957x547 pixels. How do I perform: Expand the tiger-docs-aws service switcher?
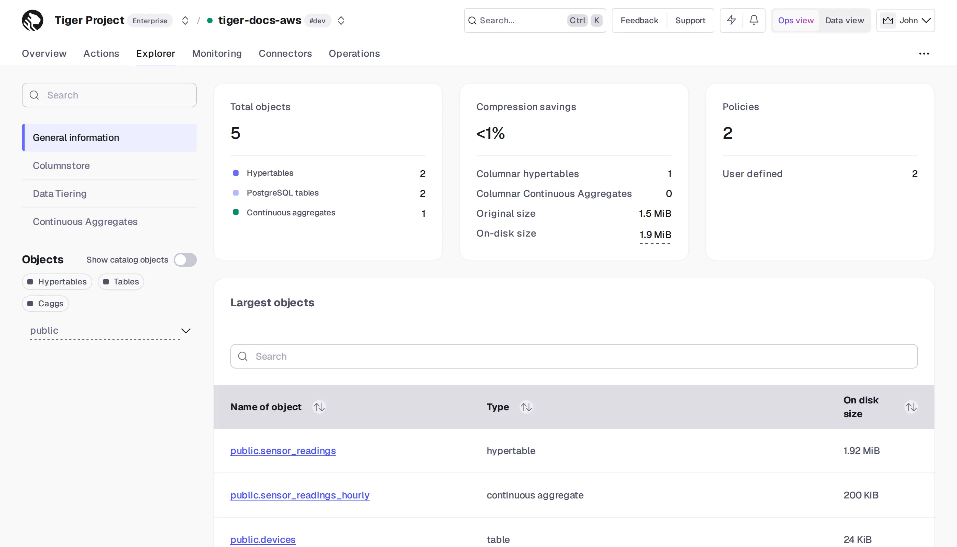[x=341, y=20]
